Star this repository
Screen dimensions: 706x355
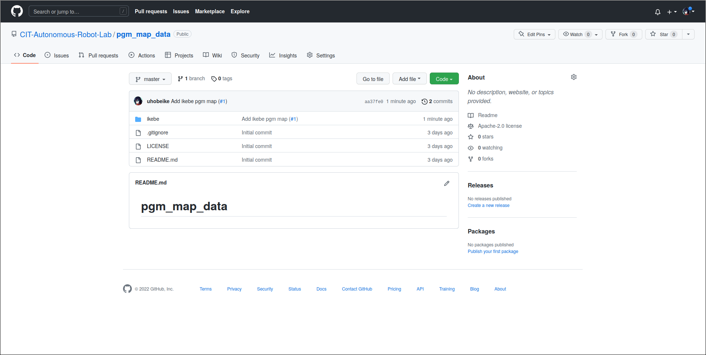coord(664,34)
